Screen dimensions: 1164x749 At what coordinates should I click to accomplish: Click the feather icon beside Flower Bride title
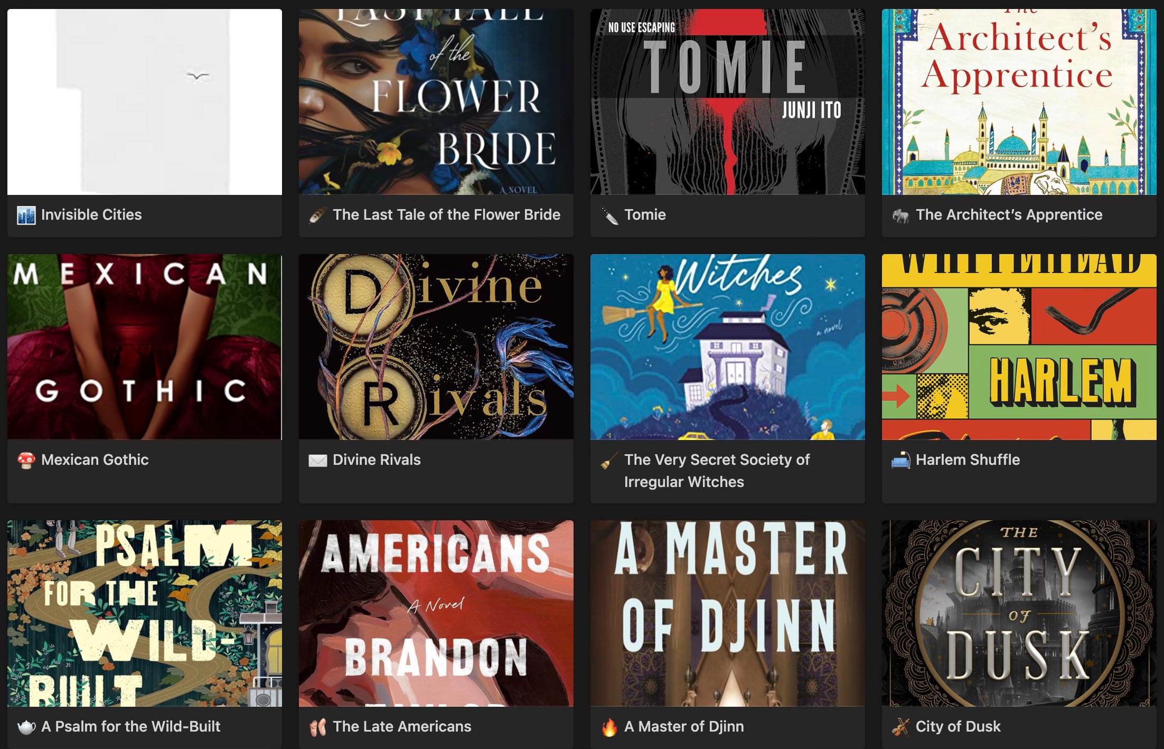[x=317, y=215]
